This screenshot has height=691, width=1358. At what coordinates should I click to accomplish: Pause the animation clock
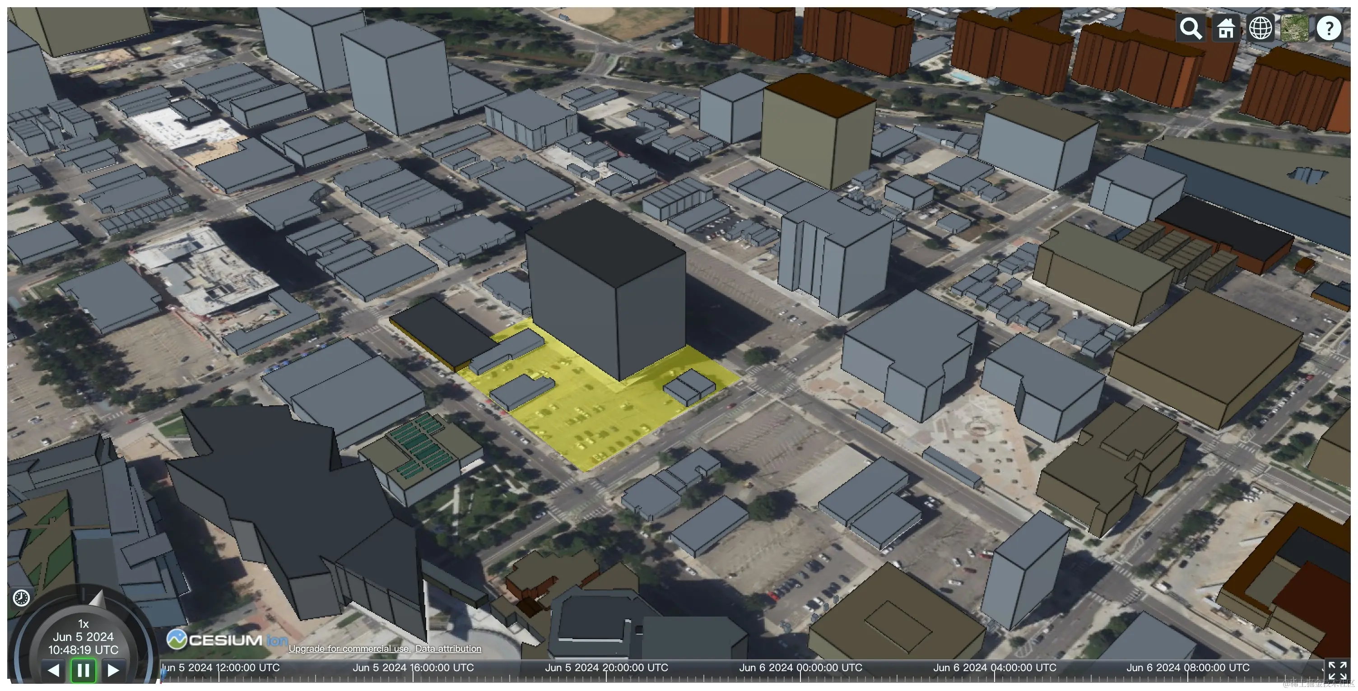tap(83, 670)
